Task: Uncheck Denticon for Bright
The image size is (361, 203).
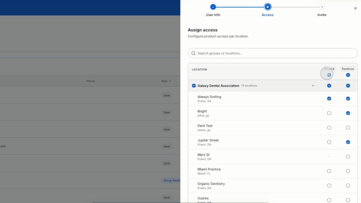Action: coord(348,113)
